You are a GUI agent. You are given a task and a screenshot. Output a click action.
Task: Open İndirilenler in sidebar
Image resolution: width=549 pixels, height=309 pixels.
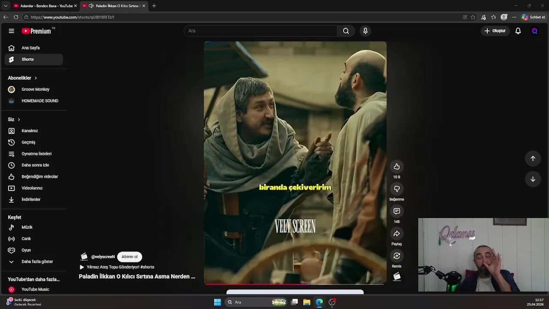pos(33,200)
